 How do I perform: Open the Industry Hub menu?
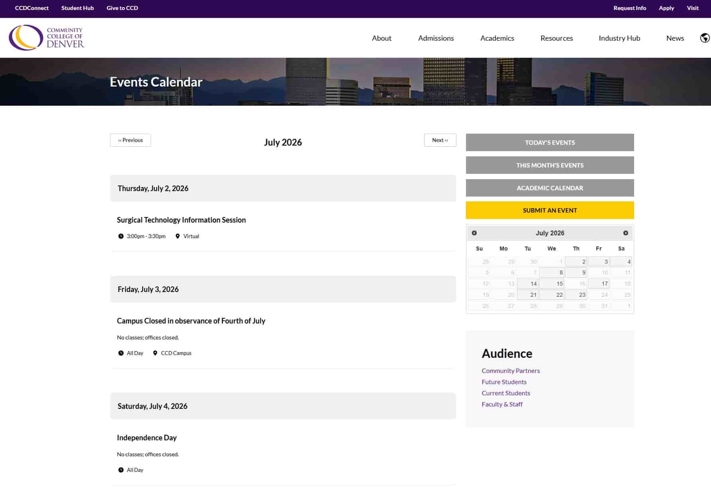pos(619,38)
